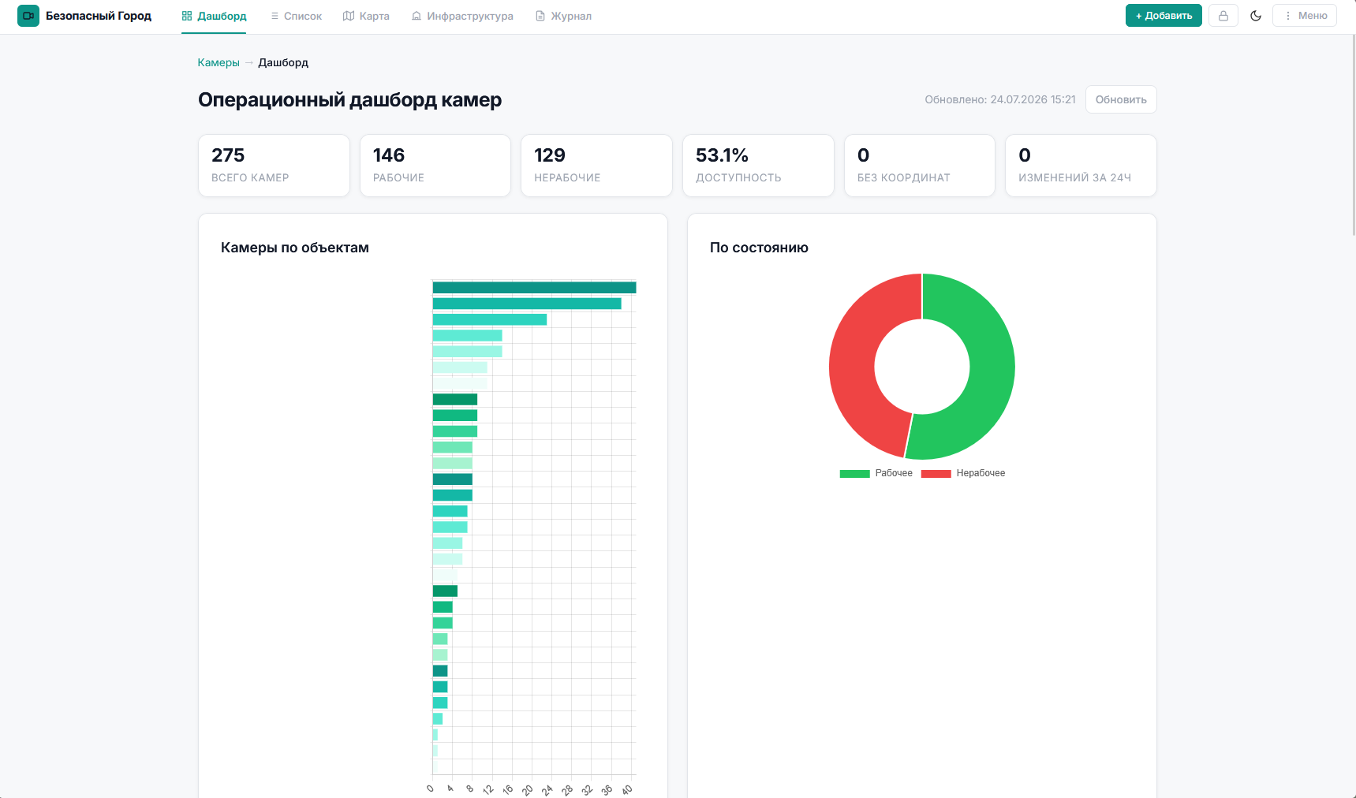Select the 146 Рабочие card
1356x798 pixels.
tap(435, 166)
